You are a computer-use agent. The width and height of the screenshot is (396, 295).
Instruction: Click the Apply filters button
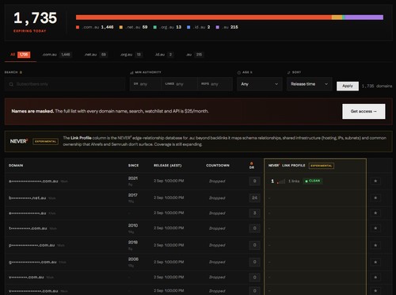pos(348,86)
